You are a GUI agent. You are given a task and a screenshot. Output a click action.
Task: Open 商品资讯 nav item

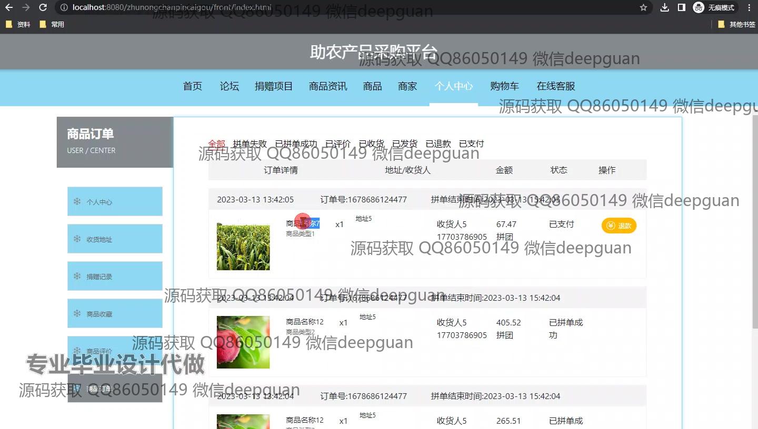click(328, 86)
